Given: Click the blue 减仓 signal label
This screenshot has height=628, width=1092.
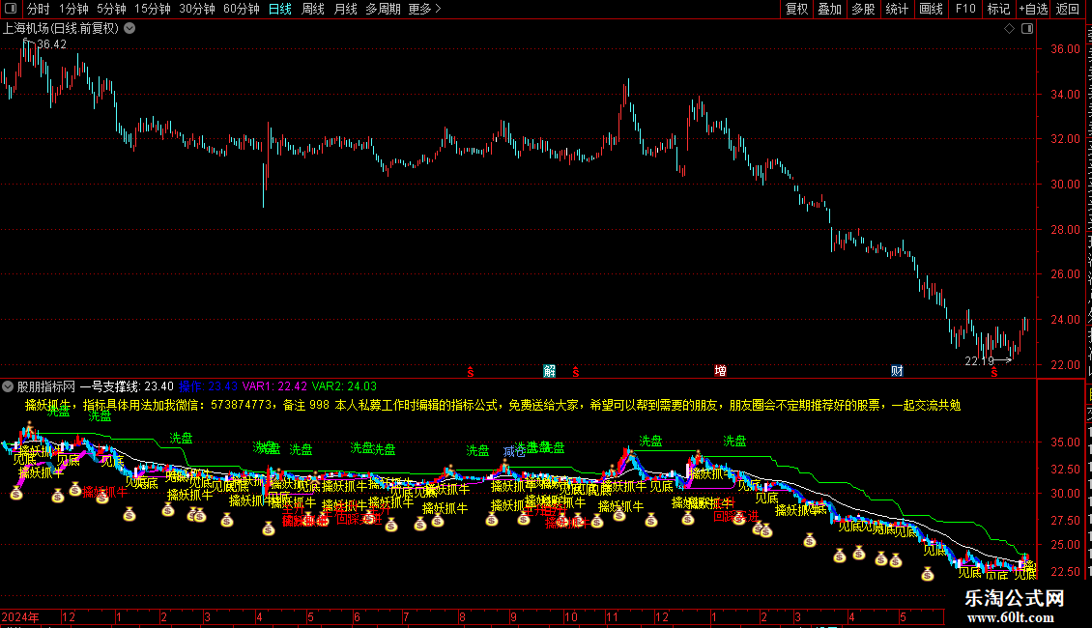Looking at the screenshot, I should pos(515,452).
